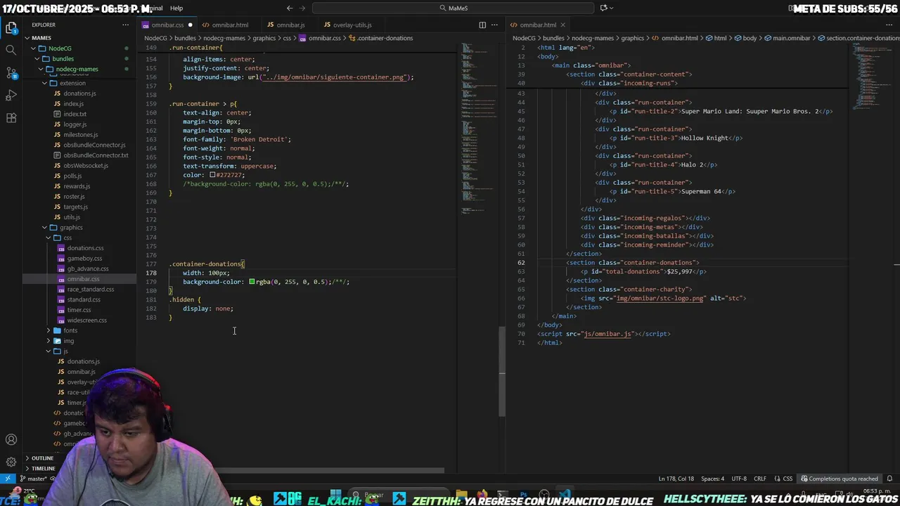Open Explorer panel more actions ellipsis
This screenshot has height=506, width=900.
point(126,25)
